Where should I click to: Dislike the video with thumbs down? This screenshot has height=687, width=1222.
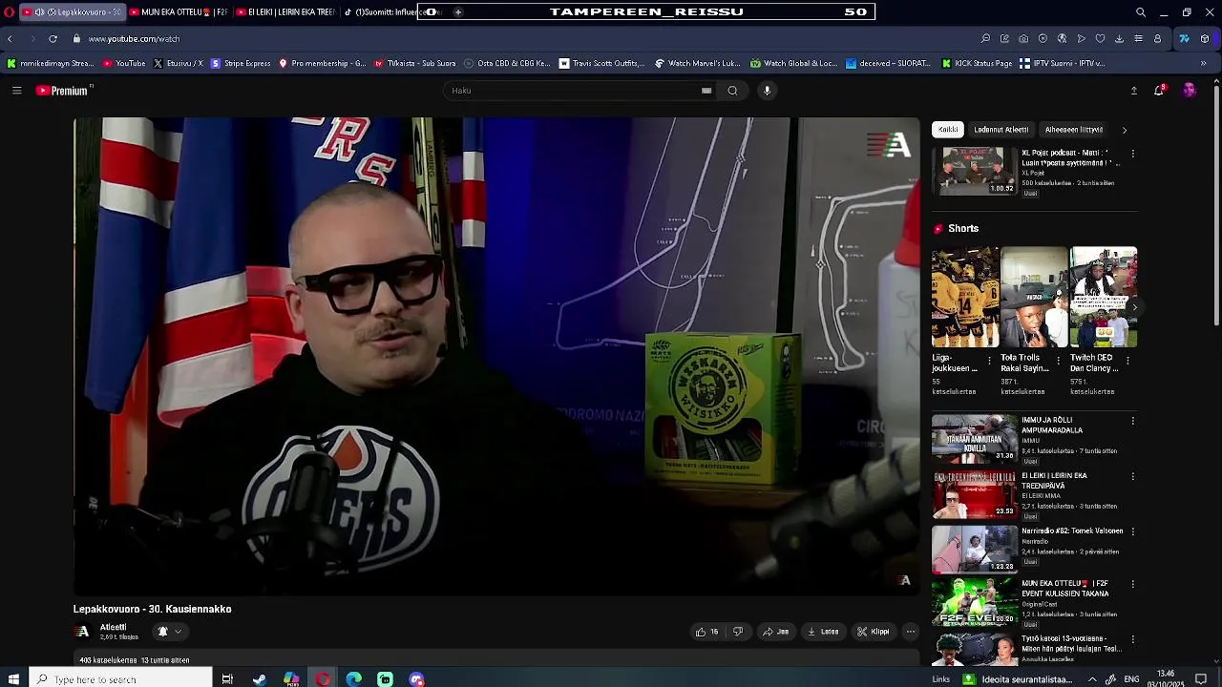pyautogui.click(x=737, y=632)
